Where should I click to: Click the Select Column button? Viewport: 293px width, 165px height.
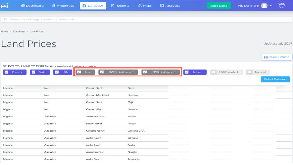[x=277, y=57]
